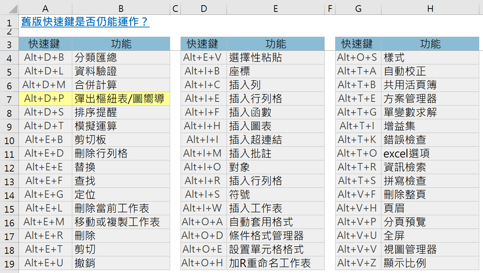
Task: Click the 彈出樞紐表/圖嚮導 cell
Action: click(x=121, y=99)
